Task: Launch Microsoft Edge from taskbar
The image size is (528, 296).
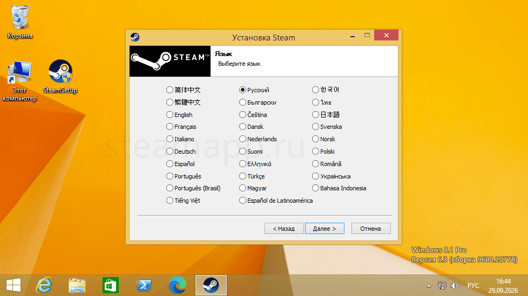Action: click(x=178, y=285)
